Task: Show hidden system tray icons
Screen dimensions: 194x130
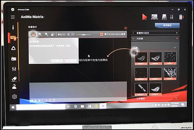Action: (x=153, y=105)
